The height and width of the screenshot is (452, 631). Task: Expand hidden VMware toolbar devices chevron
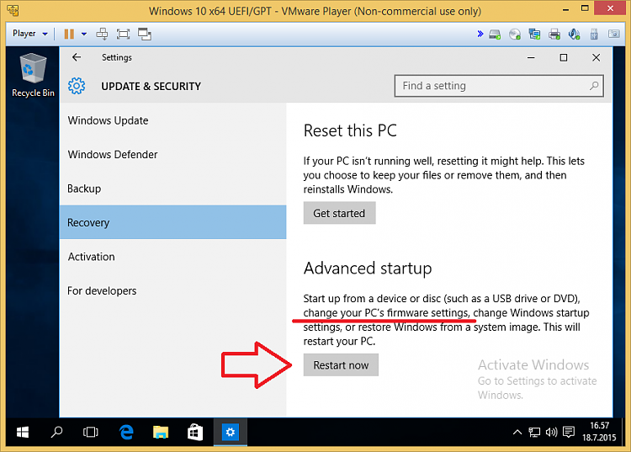click(480, 34)
